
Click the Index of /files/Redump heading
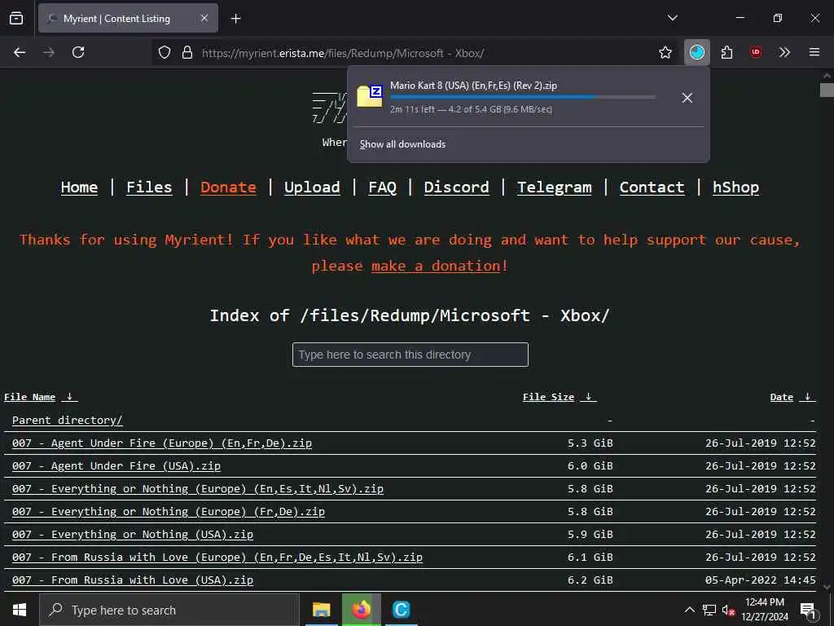tap(410, 315)
